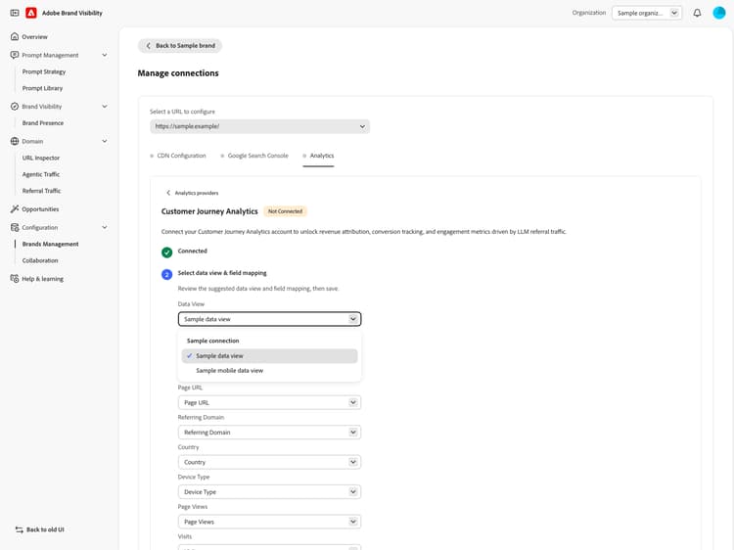Click the Domain globe icon
The height and width of the screenshot is (550, 734).
pos(15,141)
